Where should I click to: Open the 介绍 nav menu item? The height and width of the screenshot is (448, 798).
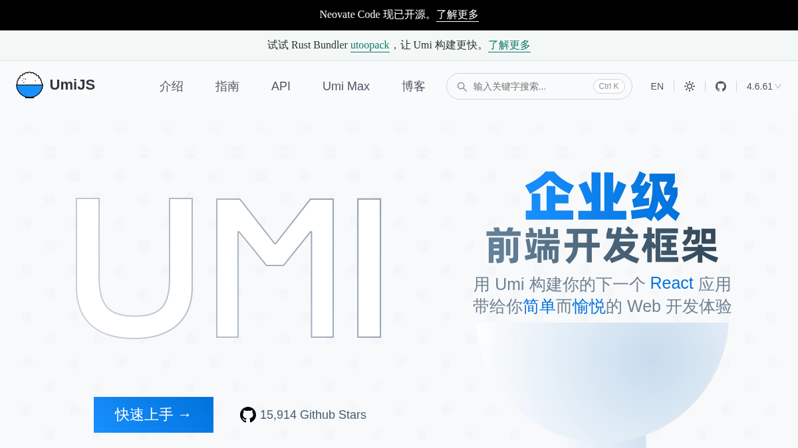coord(172,86)
